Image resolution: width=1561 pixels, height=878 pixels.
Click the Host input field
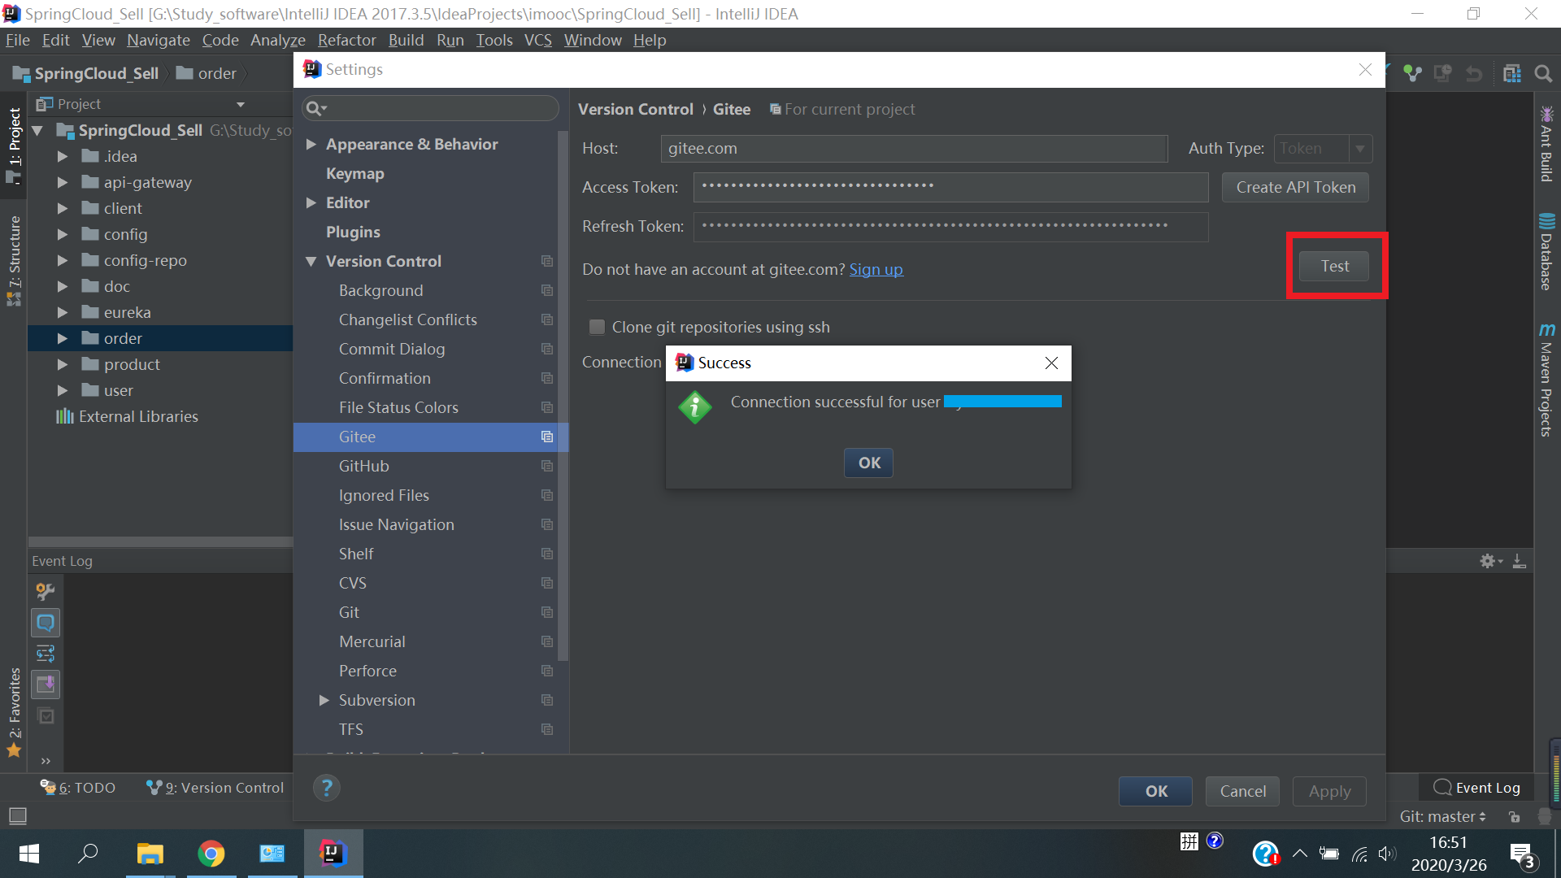(x=913, y=149)
